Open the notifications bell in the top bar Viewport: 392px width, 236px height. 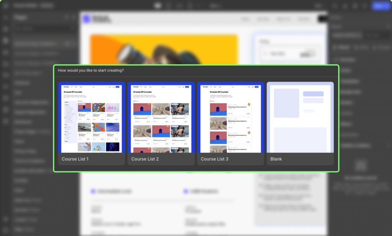354,5
